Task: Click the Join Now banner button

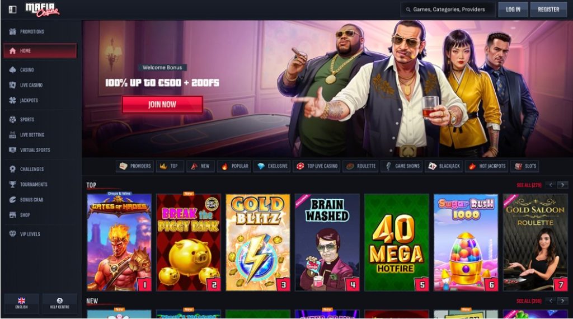Action: pyautogui.click(x=162, y=105)
